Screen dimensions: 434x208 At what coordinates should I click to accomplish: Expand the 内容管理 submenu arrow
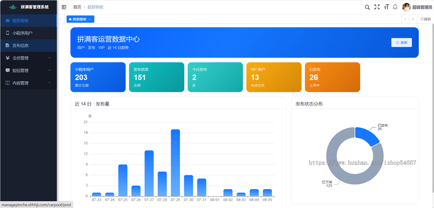(50, 83)
